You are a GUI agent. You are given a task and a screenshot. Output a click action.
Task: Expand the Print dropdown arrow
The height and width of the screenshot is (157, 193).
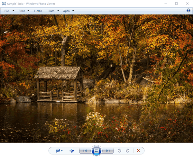click(28, 11)
